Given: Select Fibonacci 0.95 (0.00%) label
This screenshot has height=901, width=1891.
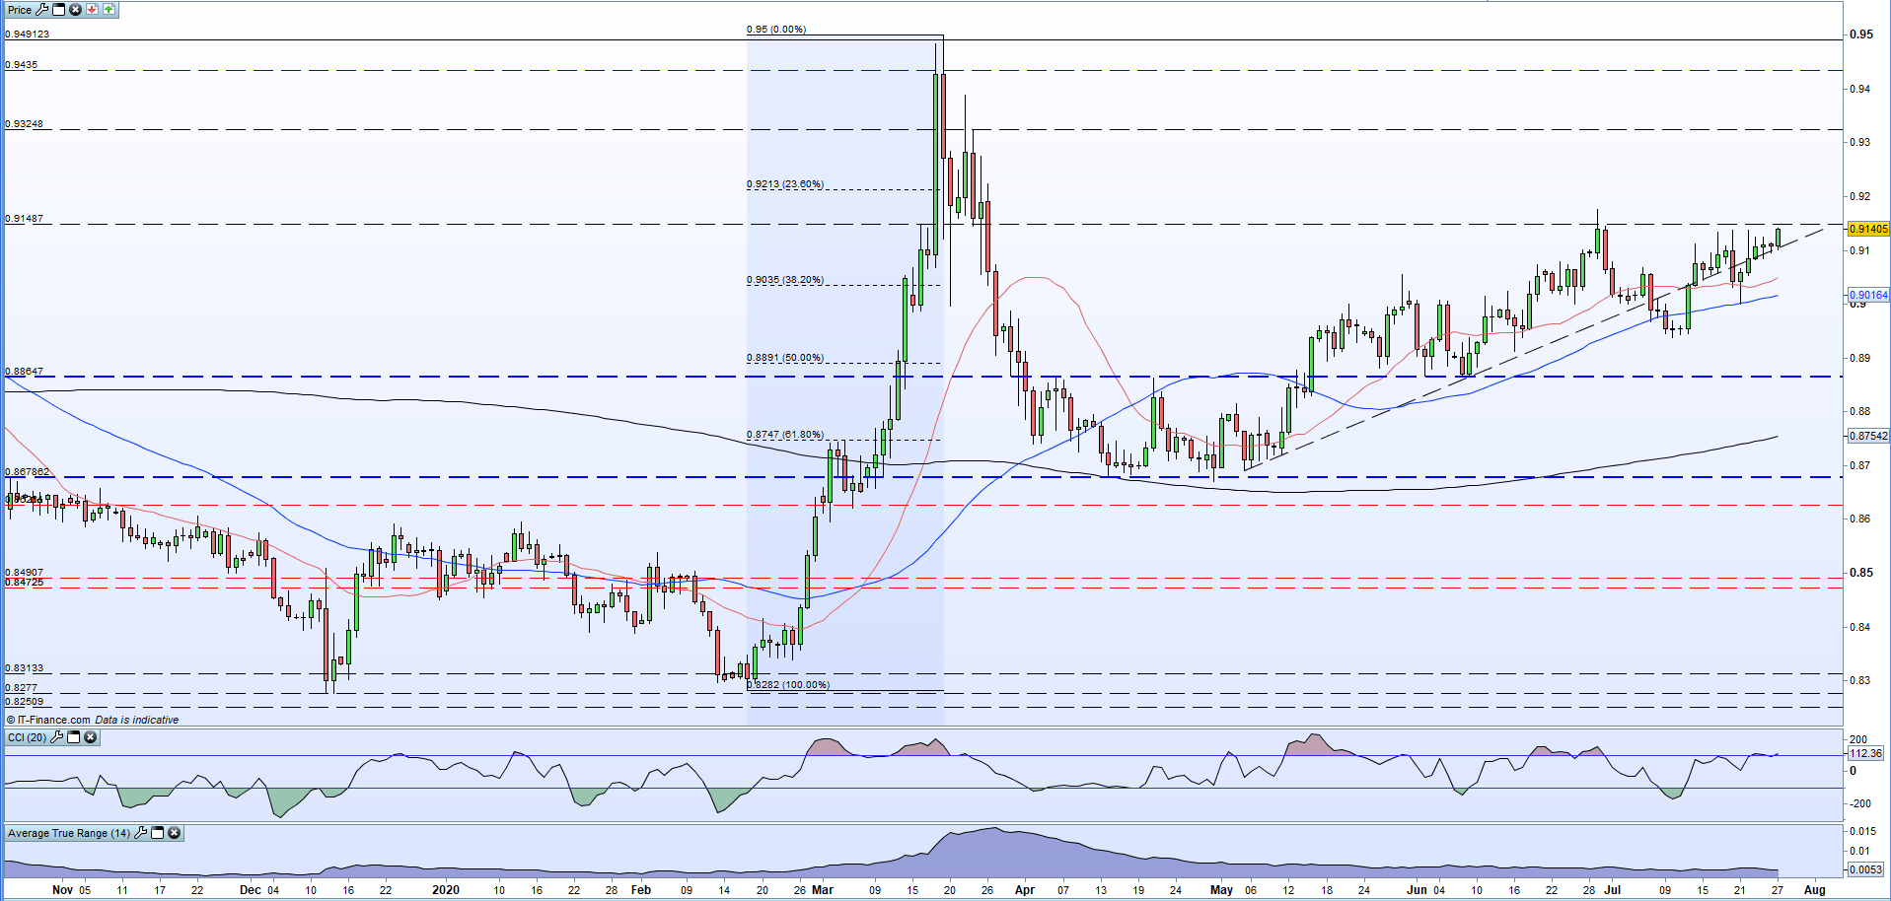Looking at the screenshot, I should click(776, 30).
